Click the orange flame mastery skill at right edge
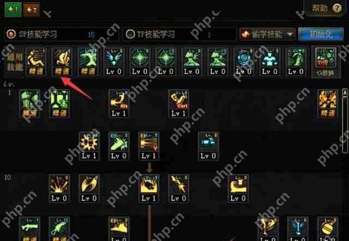349x241 pixels. coord(327,104)
